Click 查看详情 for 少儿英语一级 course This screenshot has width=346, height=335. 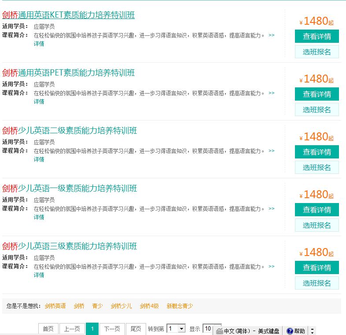pyautogui.click(x=317, y=210)
